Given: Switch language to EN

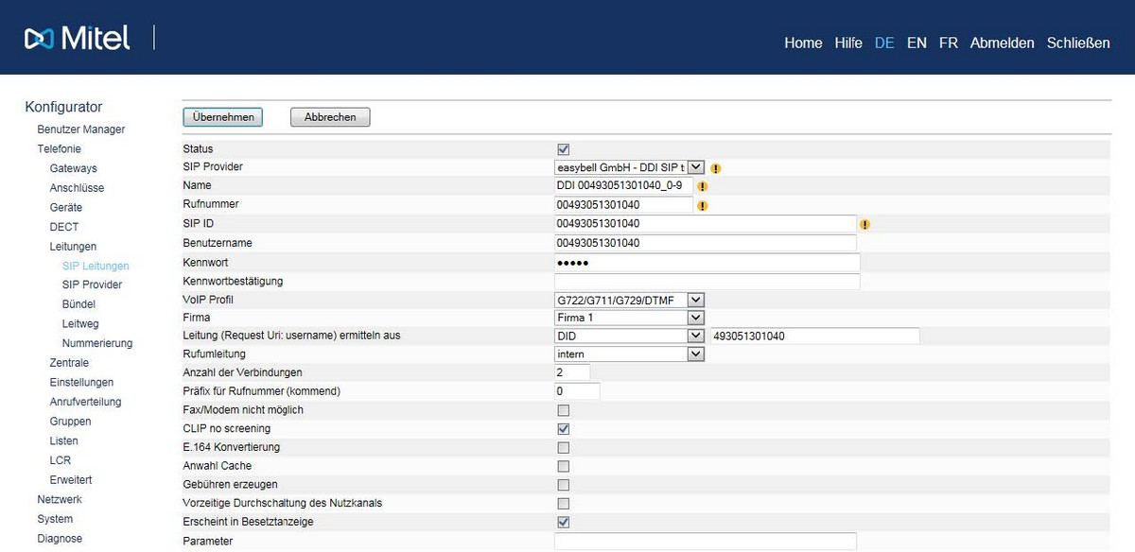Looking at the screenshot, I should (917, 43).
